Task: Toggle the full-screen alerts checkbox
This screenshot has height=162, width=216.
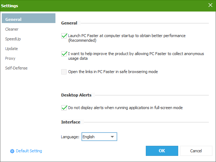Action: tap(64, 108)
